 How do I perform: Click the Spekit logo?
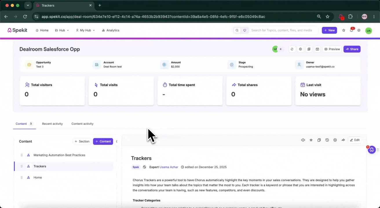click(17, 30)
